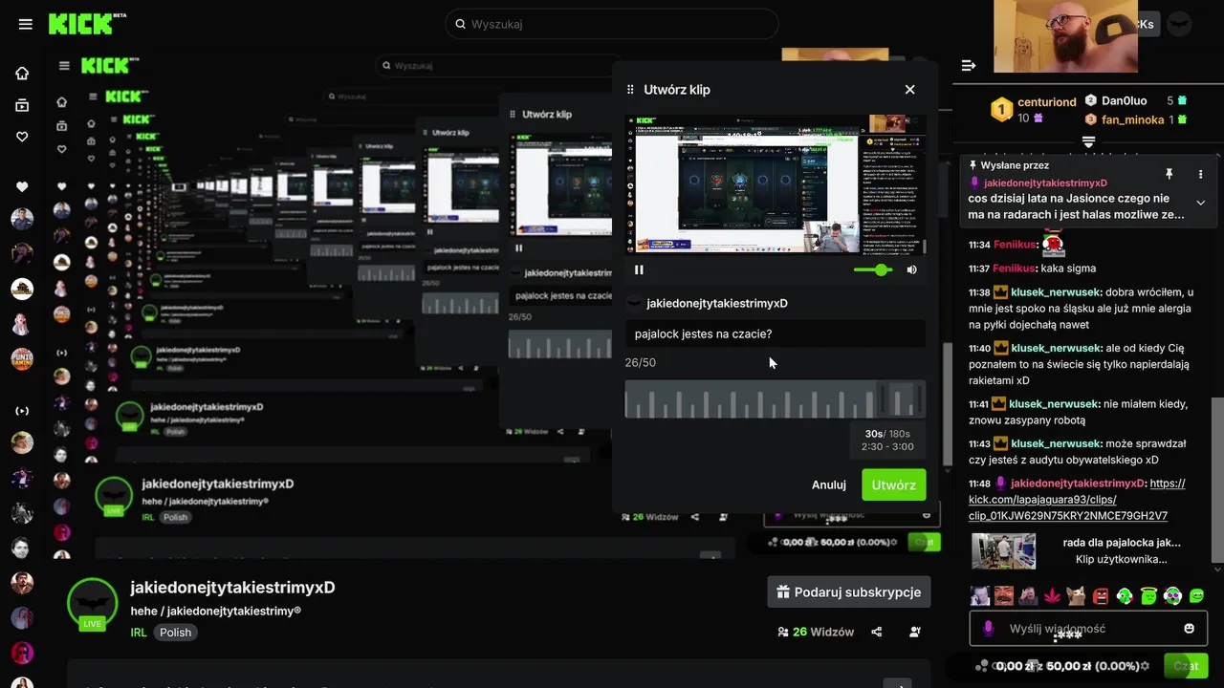1224x688 pixels.
Task: Click the follow user icon beside share
Action: click(915, 632)
